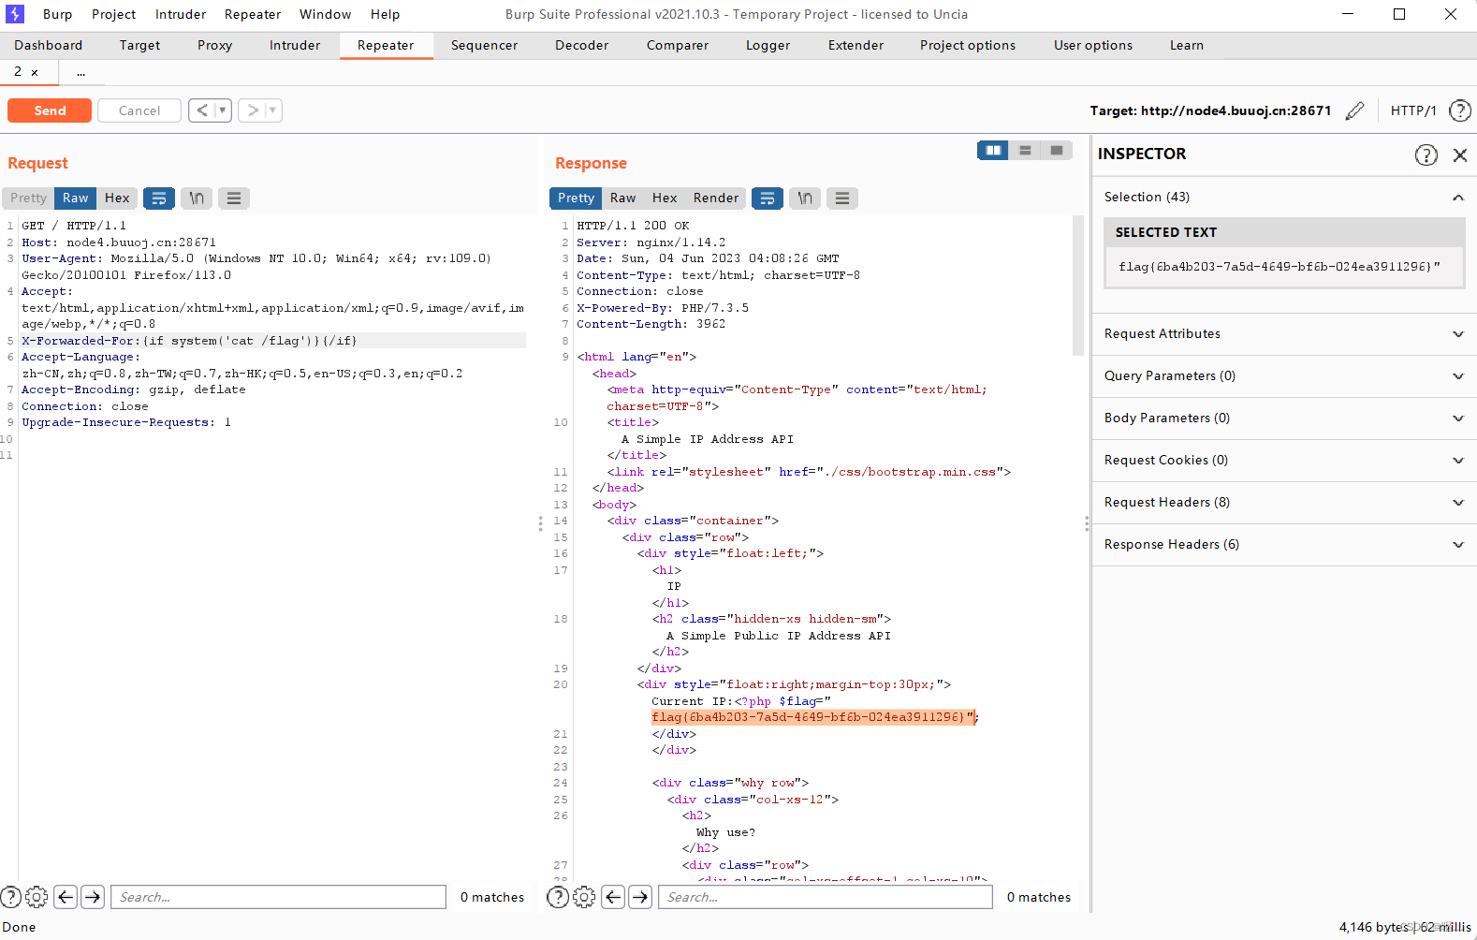
Task: Click the Cancel button
Action: click(x=139, y=110)
